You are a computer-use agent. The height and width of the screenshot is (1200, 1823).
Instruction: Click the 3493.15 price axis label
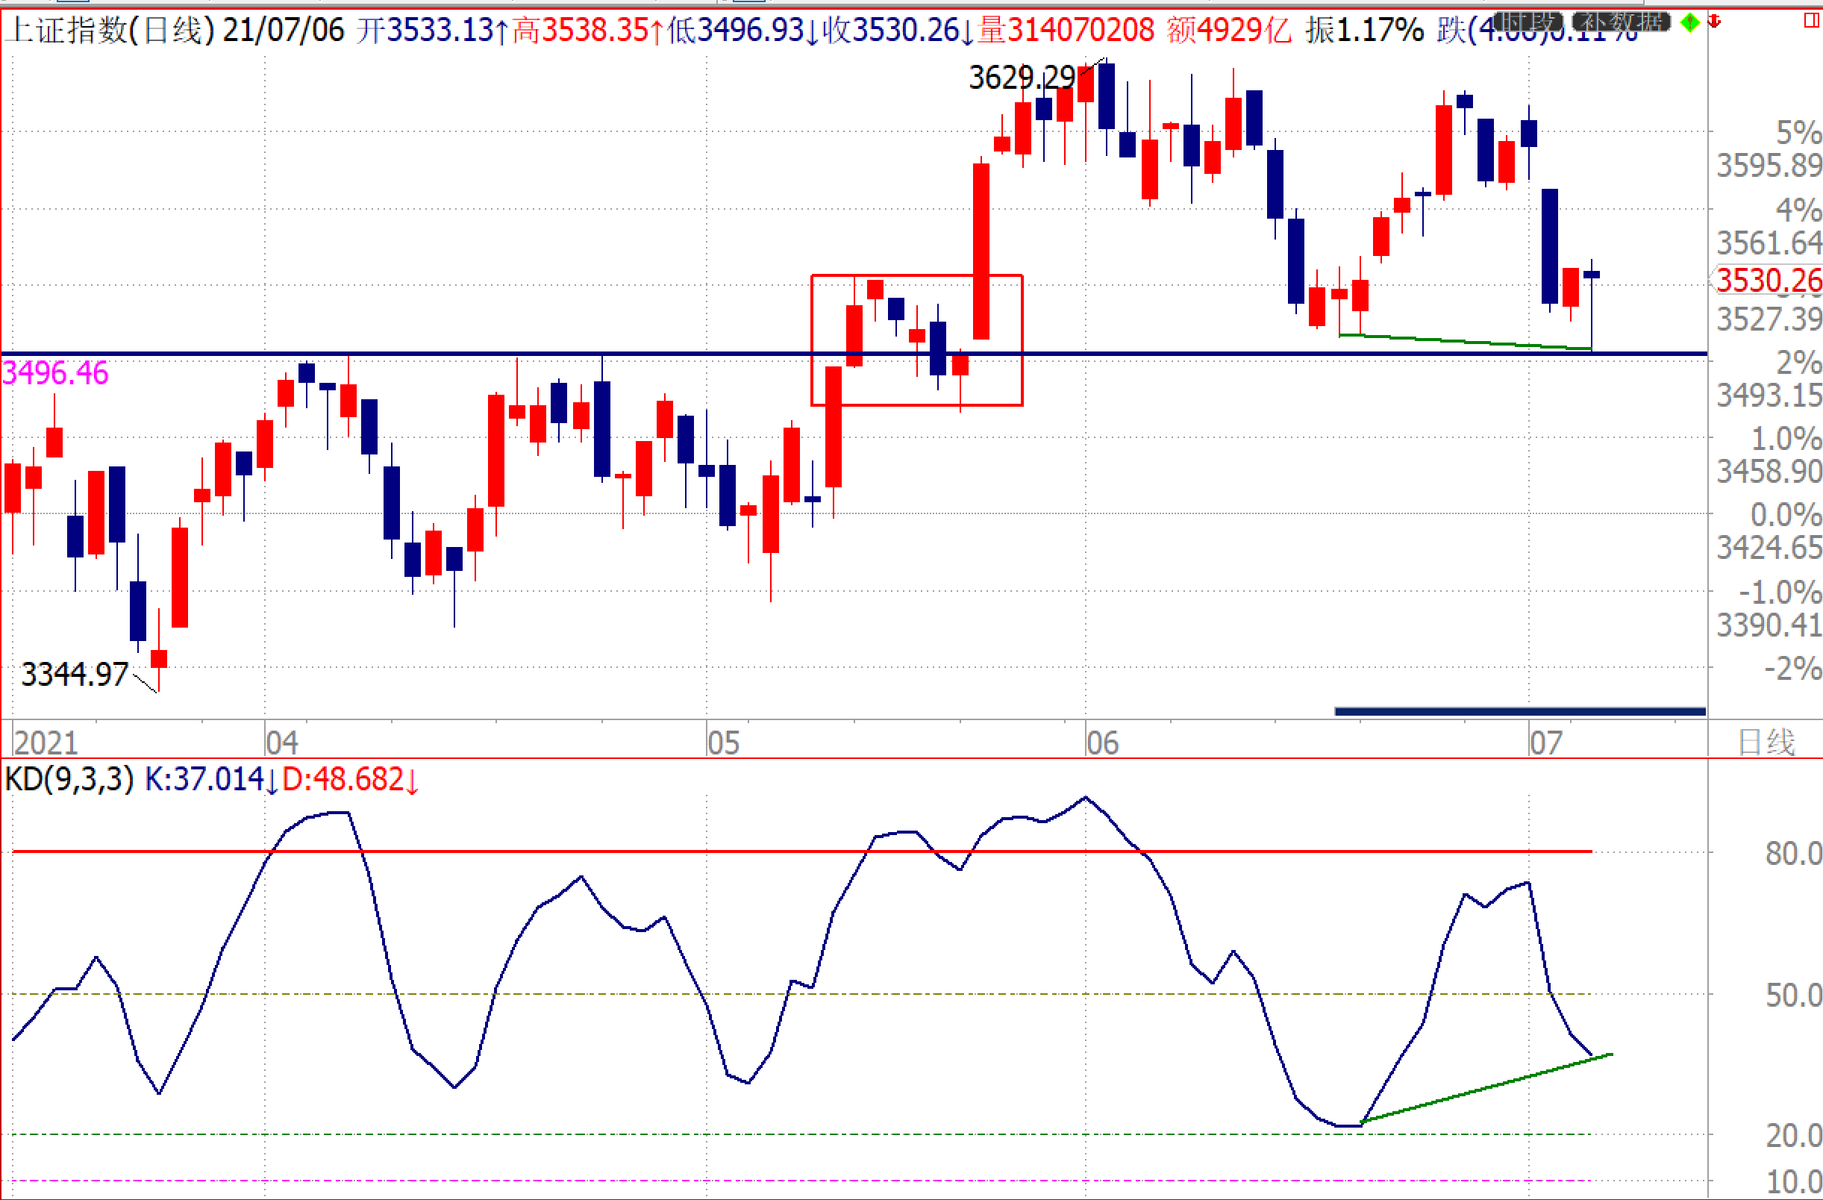click(1769, 396)
